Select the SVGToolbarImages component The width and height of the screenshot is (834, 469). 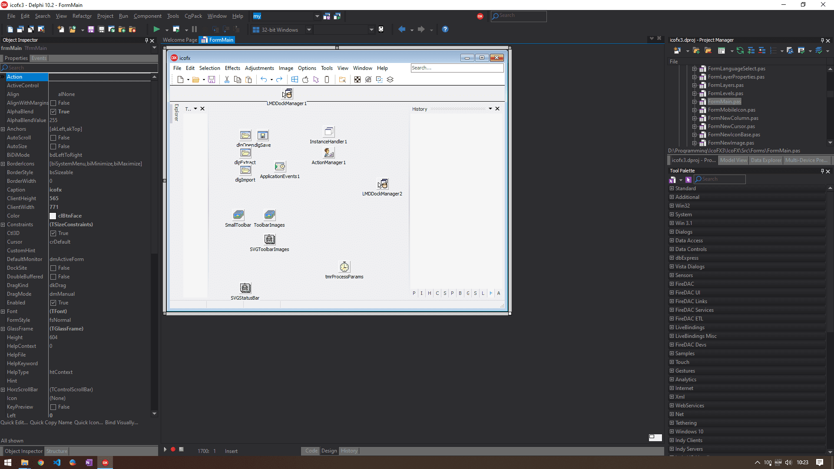tap(270, 239)
